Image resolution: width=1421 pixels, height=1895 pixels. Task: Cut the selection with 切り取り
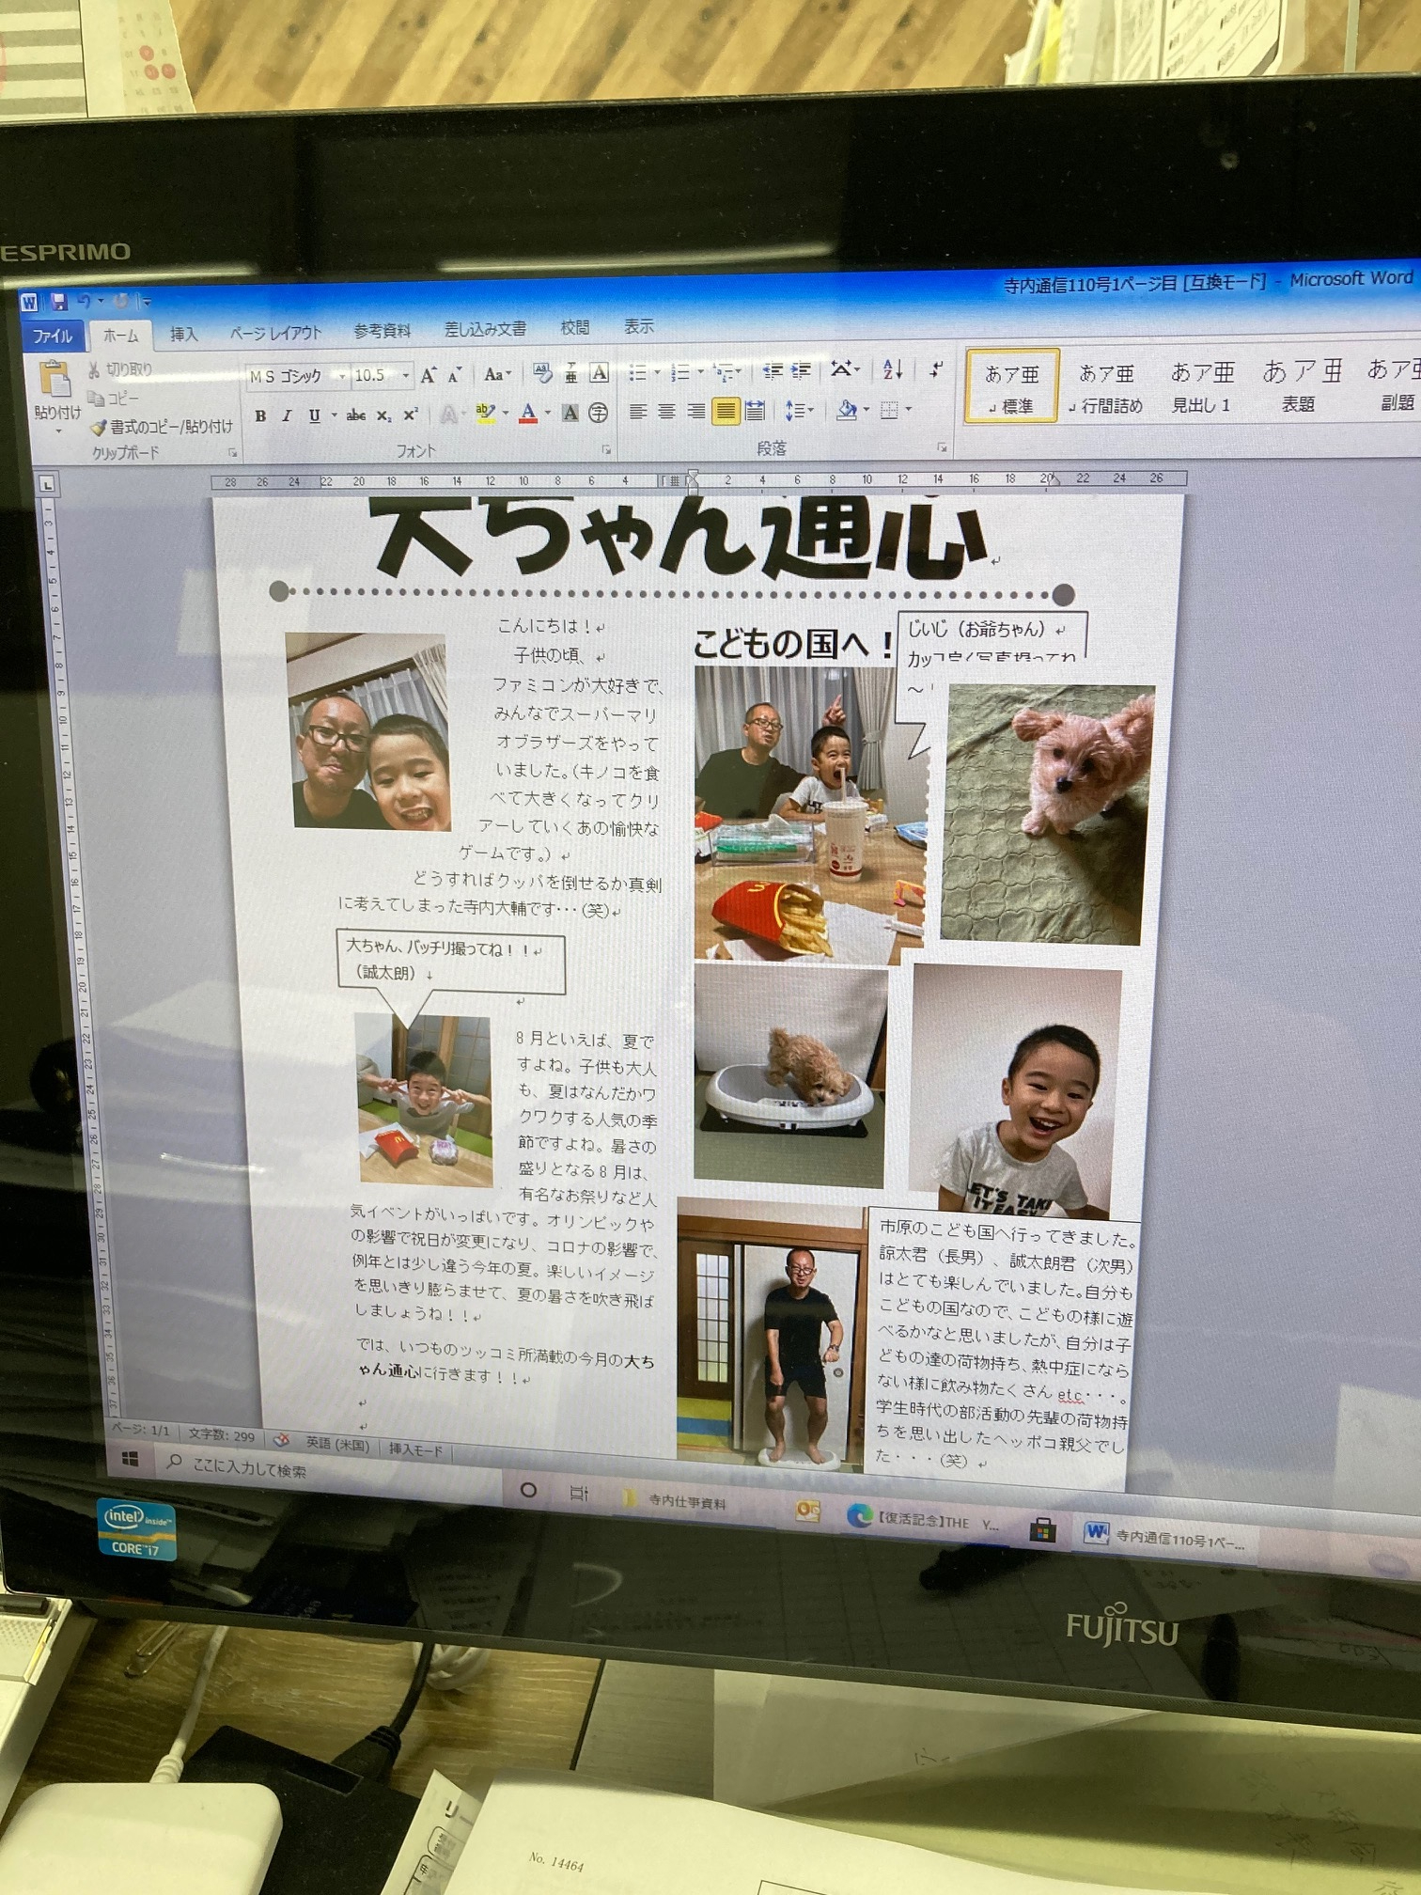pyautogui.click(x=118, y=369)
